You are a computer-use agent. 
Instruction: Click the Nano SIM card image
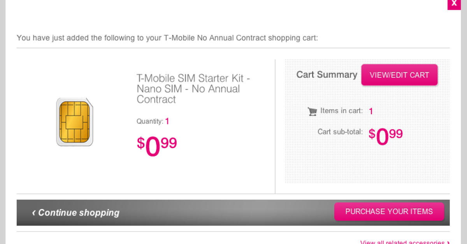tap(75, 122)
